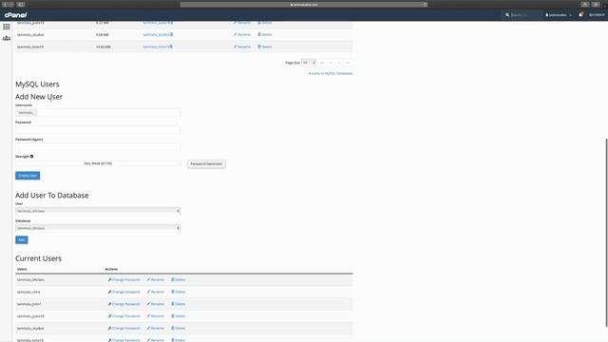Image resolution: width=608 pixels, height=342 pixels.
Task: Open the User Manager icon in left sidebar
Action: (7, 38)
